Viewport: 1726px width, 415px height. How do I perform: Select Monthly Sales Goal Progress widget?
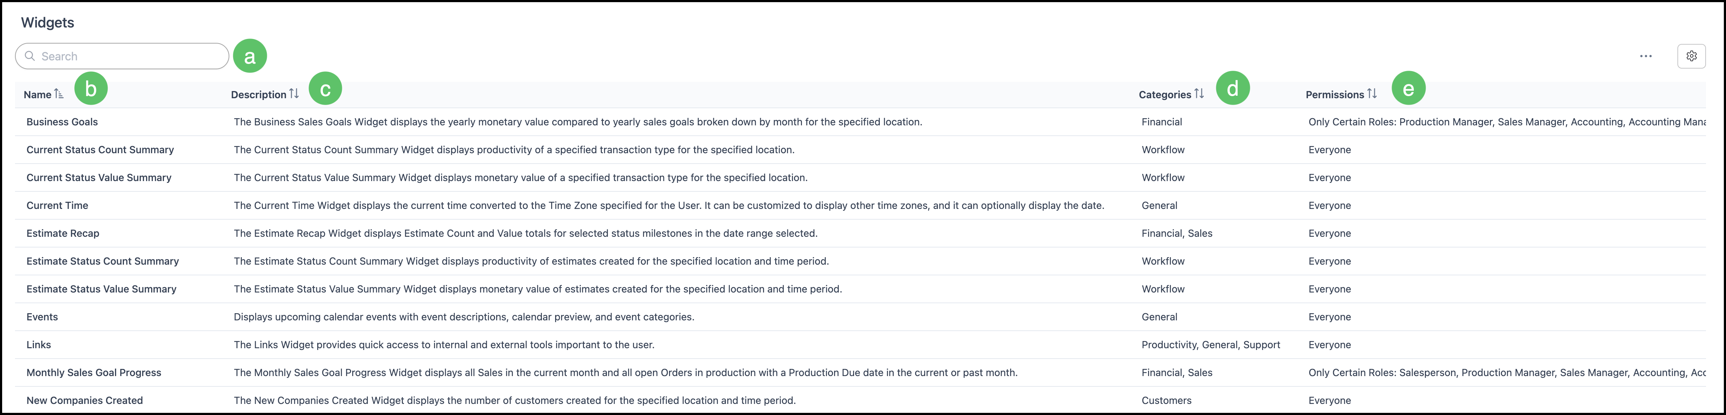pyautogui.click(x=860, y=373)
